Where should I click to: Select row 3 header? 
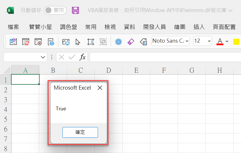pyautogui.click(x=6, y=99)
